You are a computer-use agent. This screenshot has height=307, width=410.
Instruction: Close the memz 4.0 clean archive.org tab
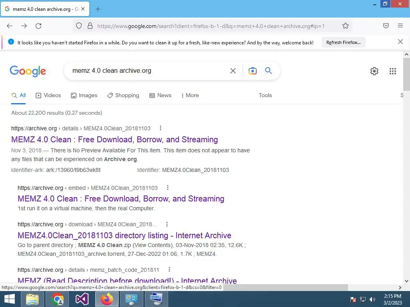pos(83,9)
